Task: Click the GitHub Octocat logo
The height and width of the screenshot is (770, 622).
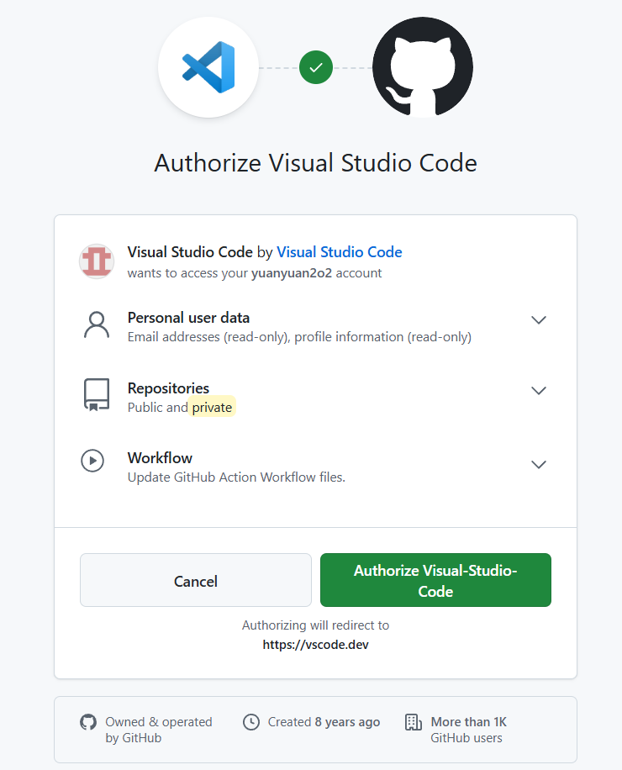Action: pos(423,66)
